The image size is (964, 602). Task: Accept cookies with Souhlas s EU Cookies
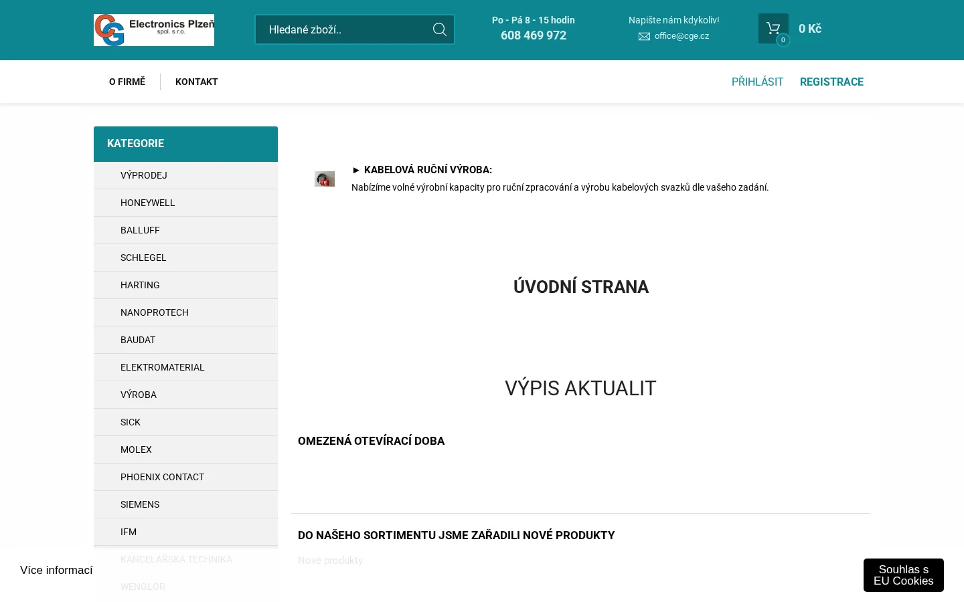[x=904, y=575]
